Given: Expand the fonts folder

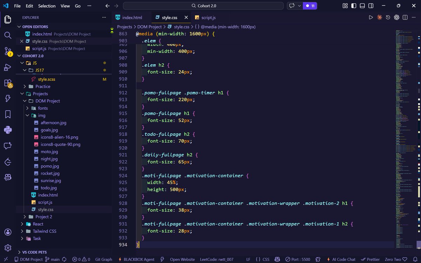Looking at the screenshot, I should point(42,108).
